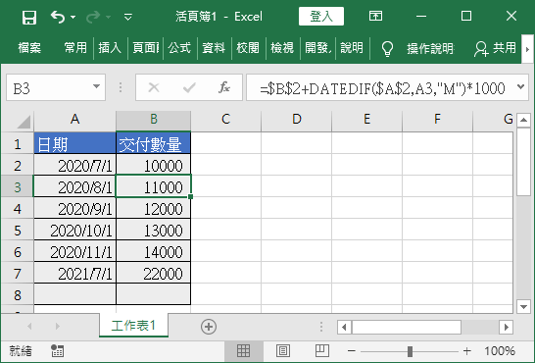Click the Redo arrow icon
The image size is (535, 363).
pyautogui.click(x=93, y=17)
